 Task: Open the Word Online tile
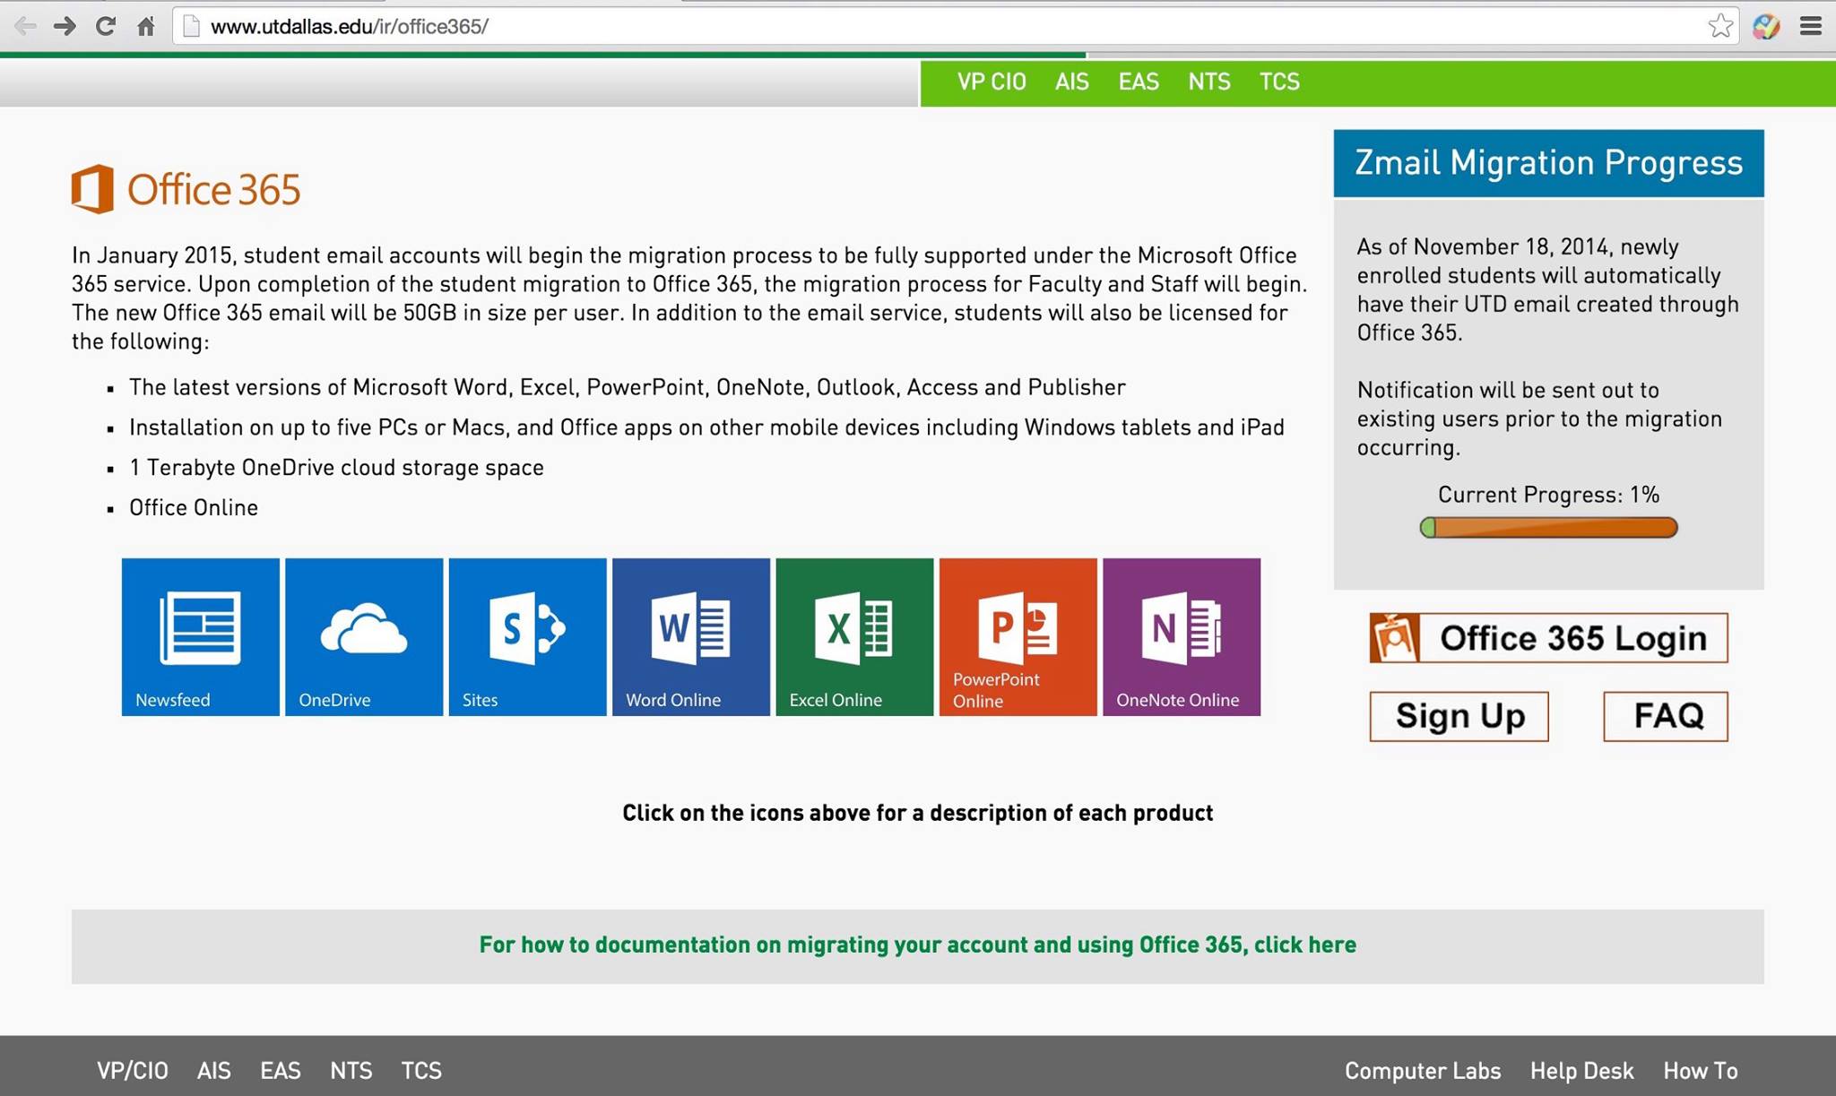coord(691,637)
